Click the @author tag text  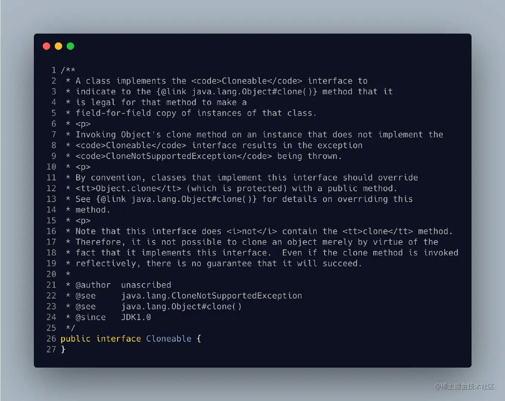coord(93,285)
